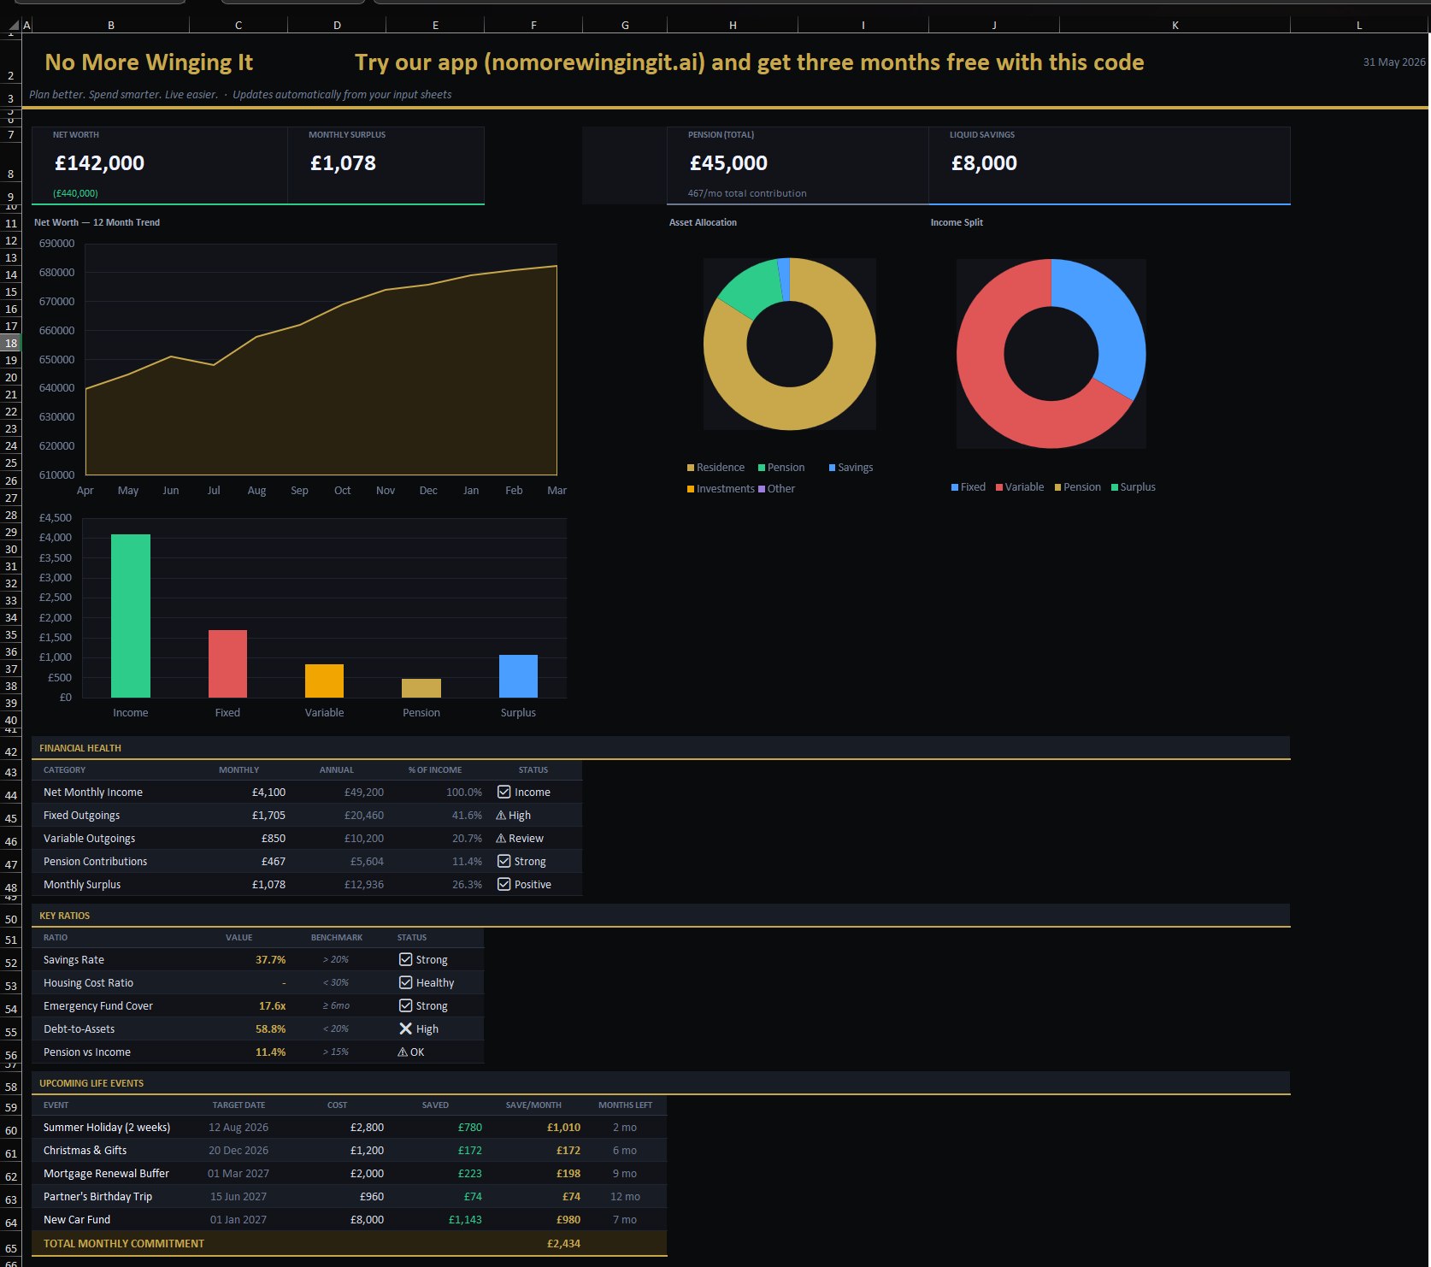Select column K header
1431x1267 pixels.
pyautogui.click(x=1175, y=26)
